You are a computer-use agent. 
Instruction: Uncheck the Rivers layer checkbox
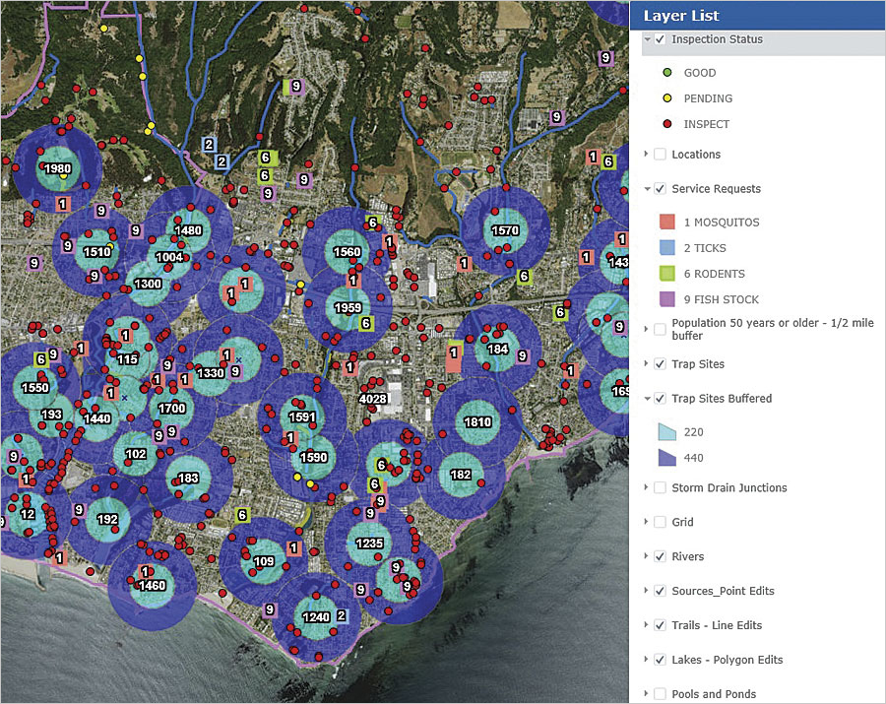pyautogui.click(x=660, y=556)
